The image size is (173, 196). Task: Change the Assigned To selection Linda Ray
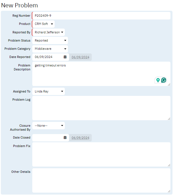coord(48,91)
